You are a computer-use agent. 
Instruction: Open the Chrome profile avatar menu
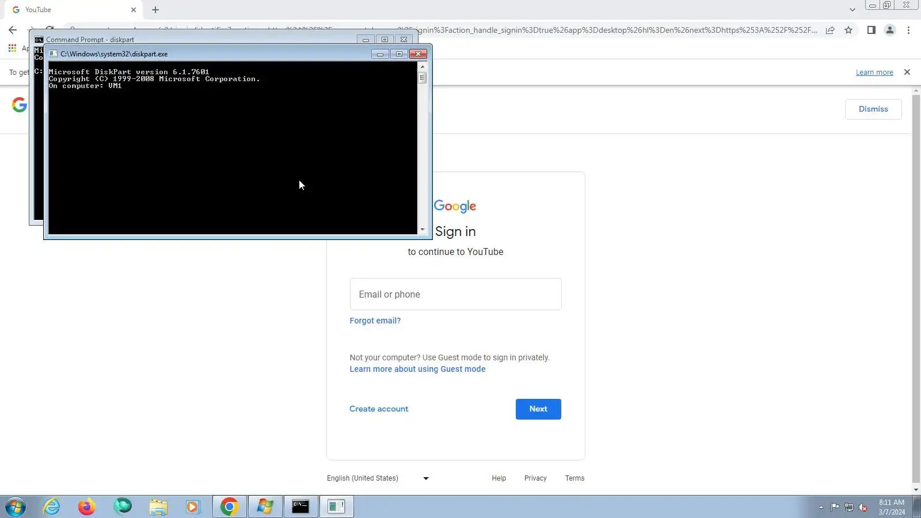pyautogui.click(x=890, y=30)
